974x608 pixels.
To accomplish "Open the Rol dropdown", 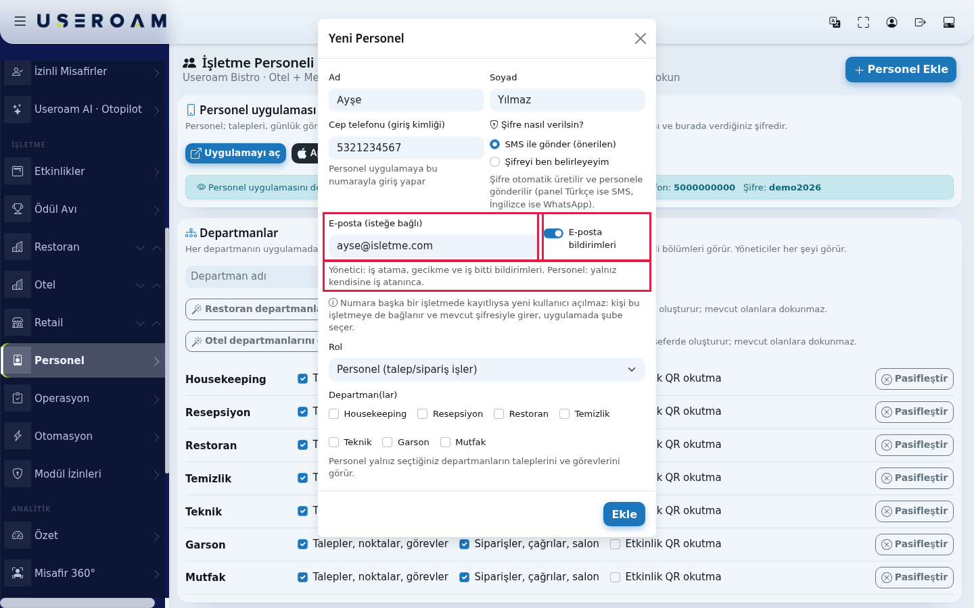I will 487,370.
